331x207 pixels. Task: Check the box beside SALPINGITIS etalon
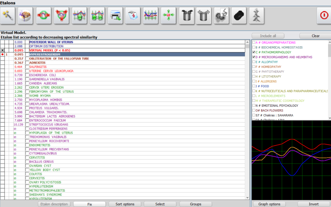(27, 67)
